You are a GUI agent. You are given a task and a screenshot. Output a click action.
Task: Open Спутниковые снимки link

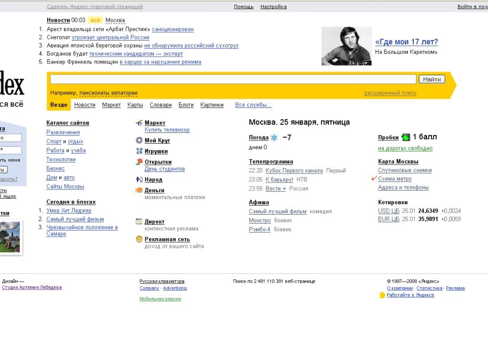(405, 170)
